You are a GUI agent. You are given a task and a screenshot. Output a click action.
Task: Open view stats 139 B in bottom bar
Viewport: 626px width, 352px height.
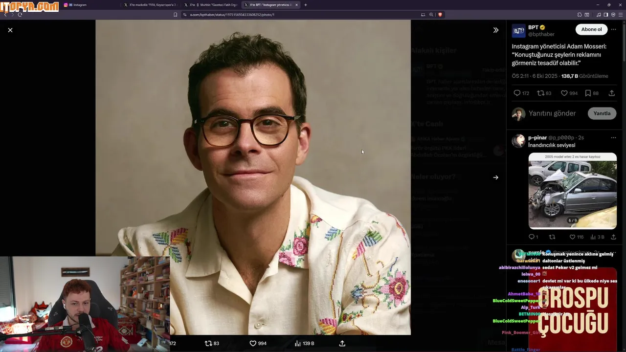tap(304, 343)
